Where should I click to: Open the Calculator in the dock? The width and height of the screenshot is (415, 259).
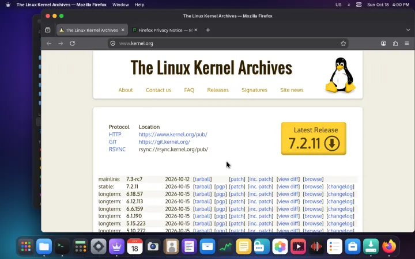80,246
